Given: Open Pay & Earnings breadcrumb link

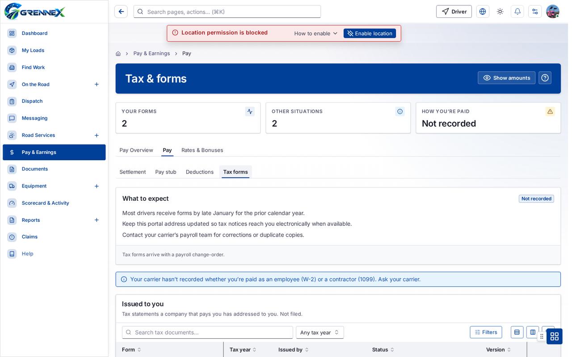Looking at the screenshot, I should tap(151, 54).
